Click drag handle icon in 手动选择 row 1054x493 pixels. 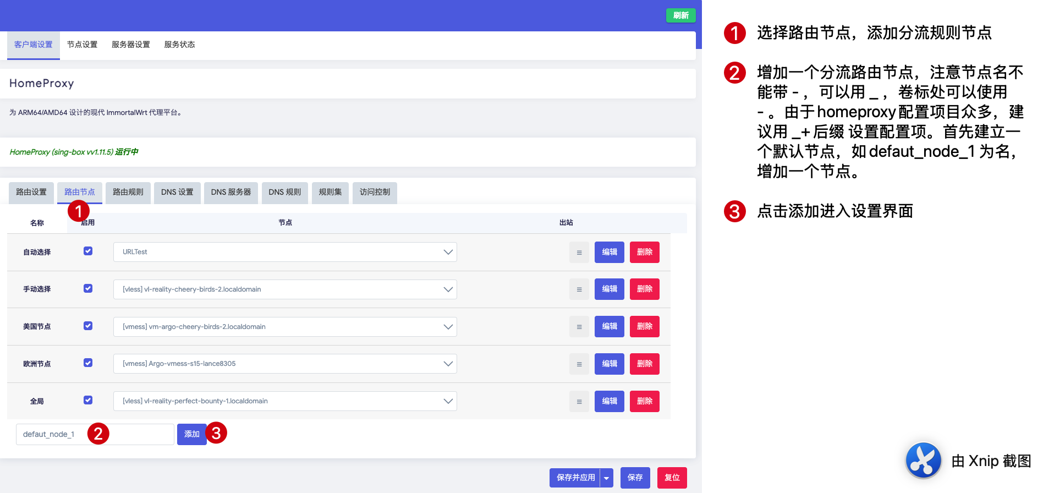point(579,289)
